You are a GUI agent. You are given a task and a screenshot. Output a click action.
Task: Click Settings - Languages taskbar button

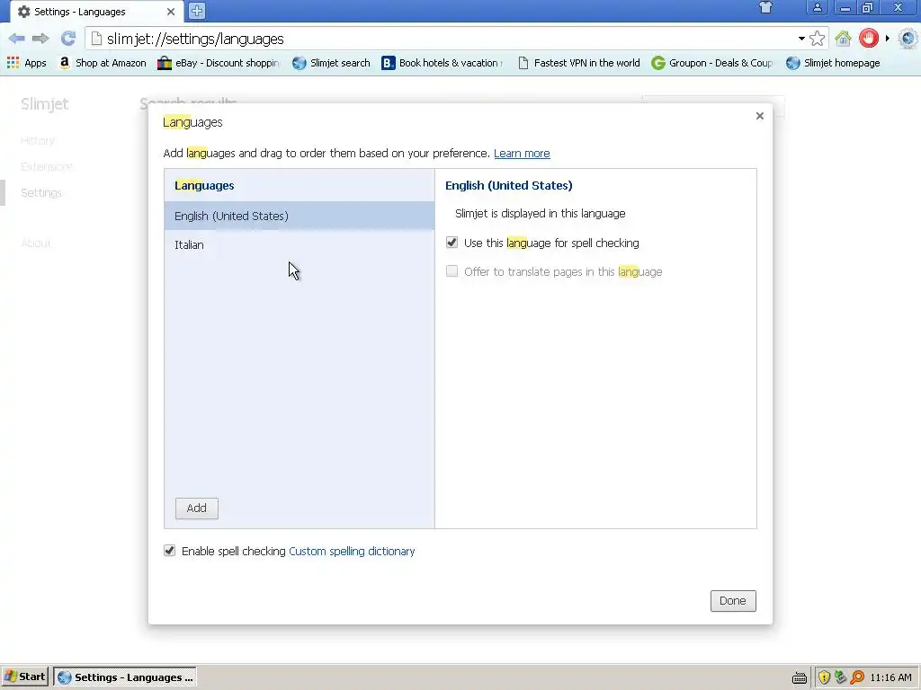click(125, 677)
